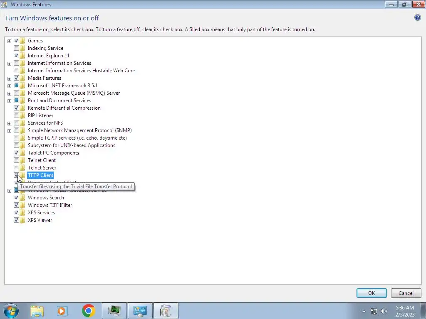
Task: Uncheck the Internet Explorer 11 checkbox
Action: pyautogui.click(x=16, y=56)
